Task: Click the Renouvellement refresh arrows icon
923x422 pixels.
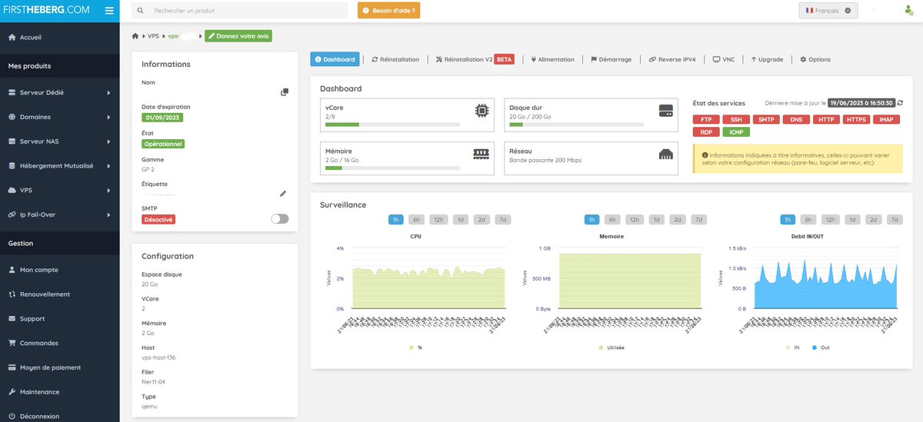Action: (12, 294)
